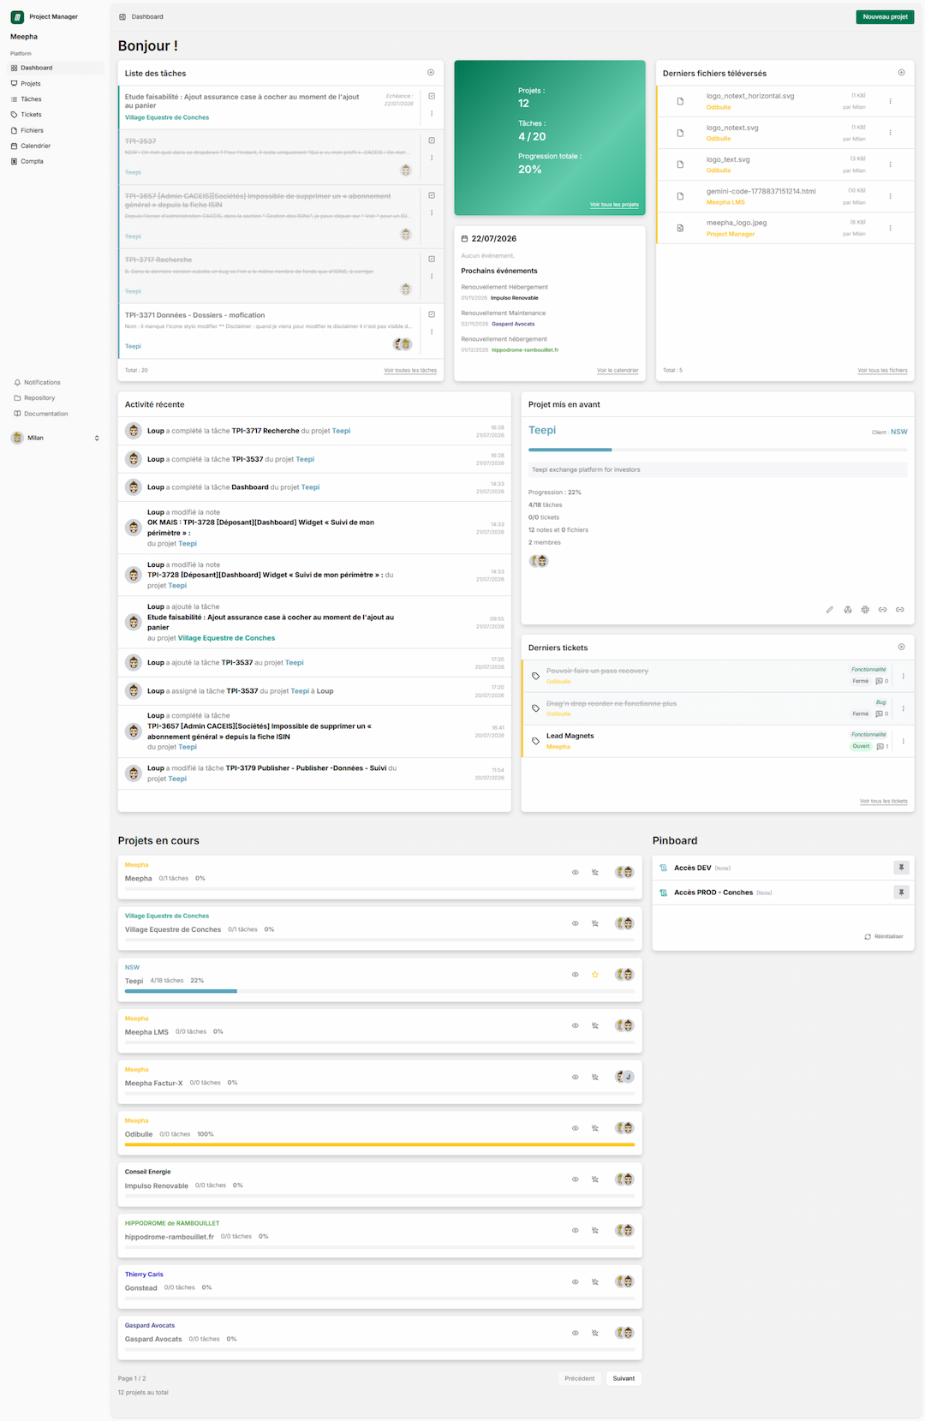Toggle visibility eye on hippodrome-rambouillet.fr row
Image resolution: width=925 pixels, height=1421 pixels.
point(576,1230)
